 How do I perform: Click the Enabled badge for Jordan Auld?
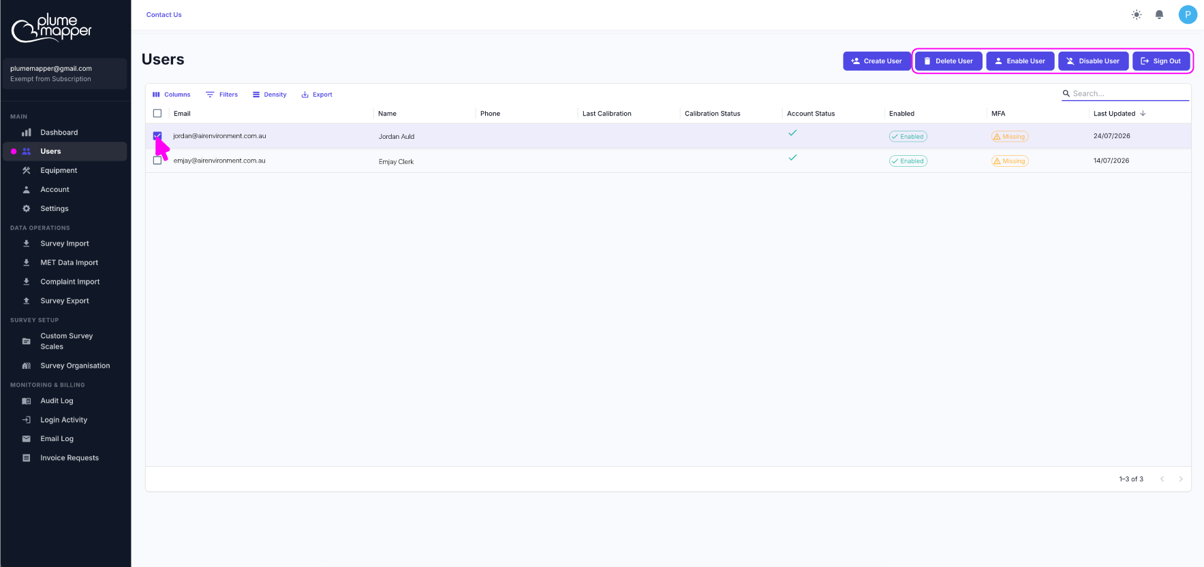[908, 137]
